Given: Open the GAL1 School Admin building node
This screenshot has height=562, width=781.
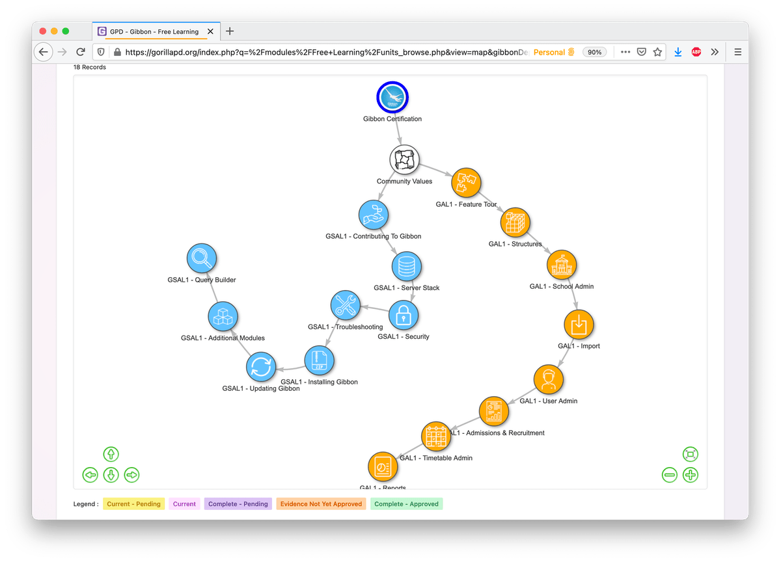Looking at the screenshot, I should pos(562,265).
